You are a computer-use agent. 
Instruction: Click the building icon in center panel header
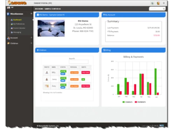[x=38, y=15]
